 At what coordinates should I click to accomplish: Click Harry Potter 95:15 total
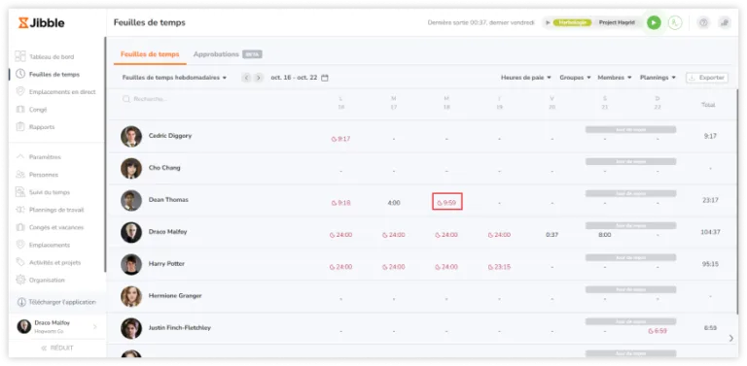(x=710, y=264)
